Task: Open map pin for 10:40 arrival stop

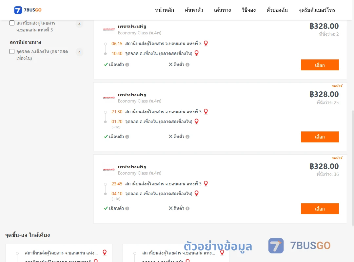Action: 197,53
